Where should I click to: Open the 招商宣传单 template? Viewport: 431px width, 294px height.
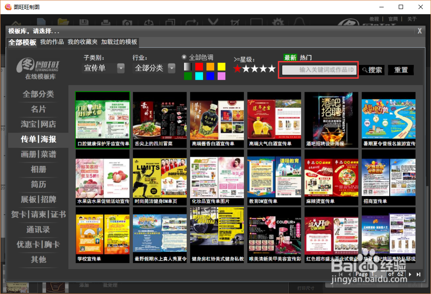(388, 178)
